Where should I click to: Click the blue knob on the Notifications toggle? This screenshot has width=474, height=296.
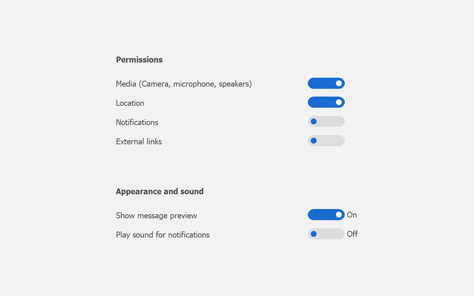coord(314,121)
